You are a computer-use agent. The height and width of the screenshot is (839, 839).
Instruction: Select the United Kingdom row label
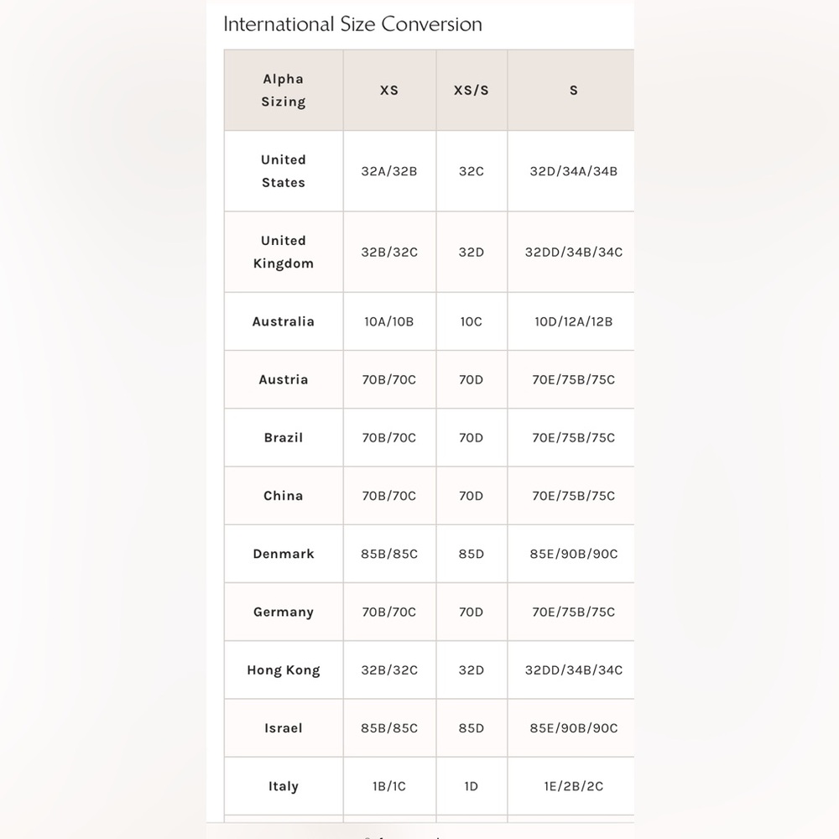point(284,252)
